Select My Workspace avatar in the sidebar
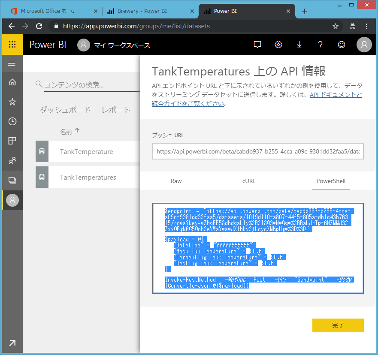The image size is (378, 355). coord(12,200)
